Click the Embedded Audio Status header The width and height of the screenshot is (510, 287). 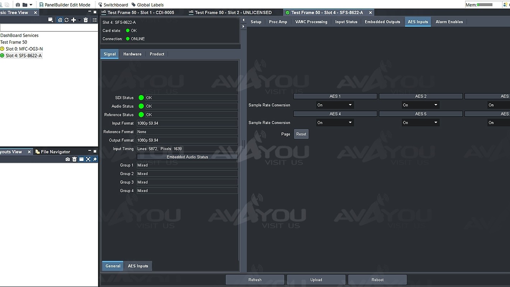(x=187, y=157)
